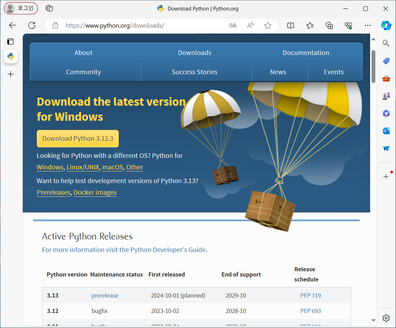Start Read aloud from address bar
This screenshot has height=328, width=396.
pos(250,25)
